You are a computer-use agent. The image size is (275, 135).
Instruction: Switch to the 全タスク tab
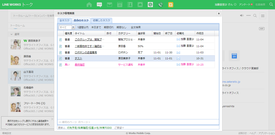tap(64, 21)
